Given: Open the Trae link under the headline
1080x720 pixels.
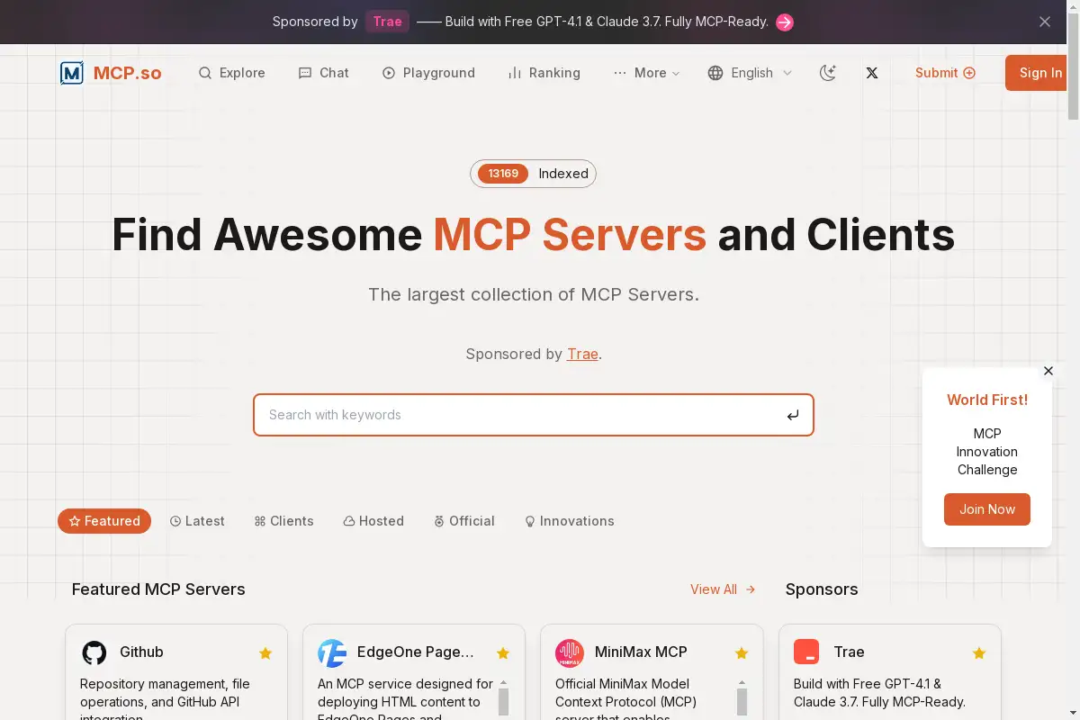Looking at the screenshot, I should 582,354.
